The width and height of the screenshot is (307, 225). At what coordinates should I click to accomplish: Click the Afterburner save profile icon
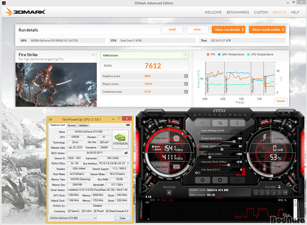click(x=286, y=192)
